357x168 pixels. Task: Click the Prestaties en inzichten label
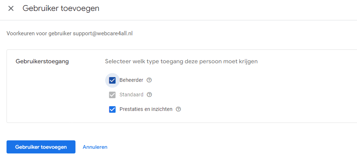[146, 109]
